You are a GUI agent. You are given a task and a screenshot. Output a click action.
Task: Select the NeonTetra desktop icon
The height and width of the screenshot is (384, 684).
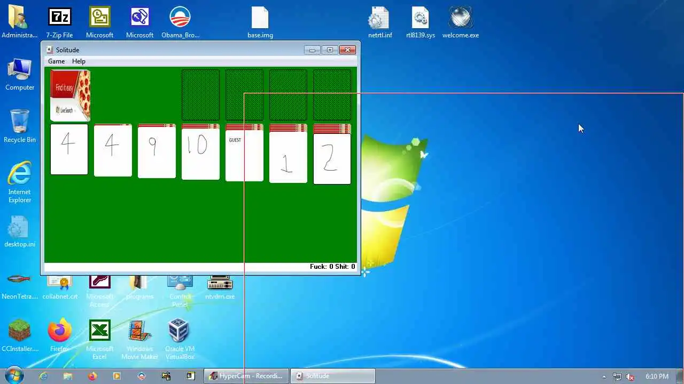click(x=20, y=287)
